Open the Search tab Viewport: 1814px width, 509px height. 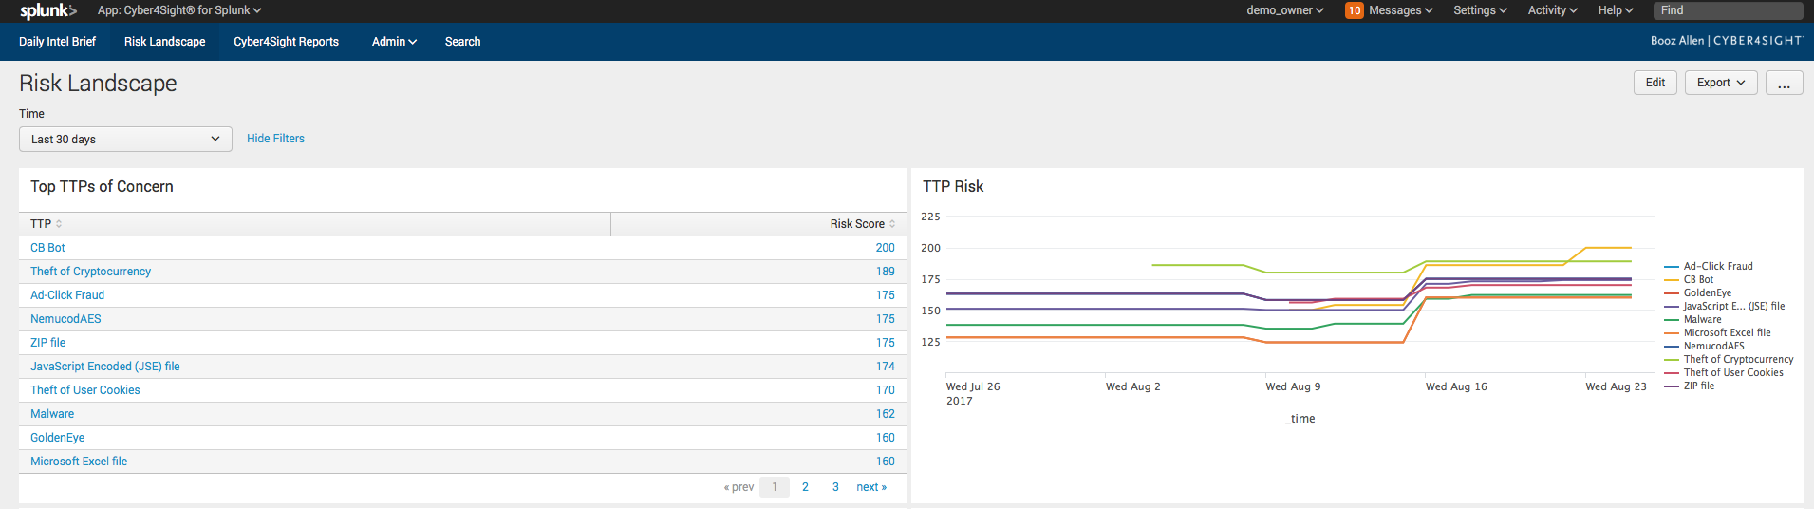(462, 42)
